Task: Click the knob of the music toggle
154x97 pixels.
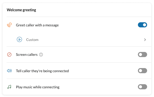Action: click(x=140, y=87)
